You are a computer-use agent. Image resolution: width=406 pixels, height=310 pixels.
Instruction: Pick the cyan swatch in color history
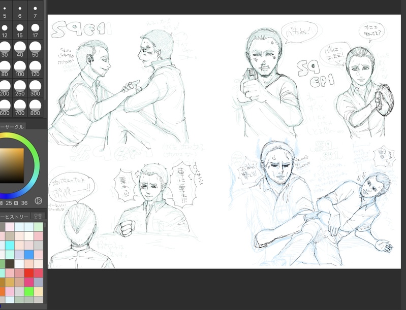pos(9,245)
